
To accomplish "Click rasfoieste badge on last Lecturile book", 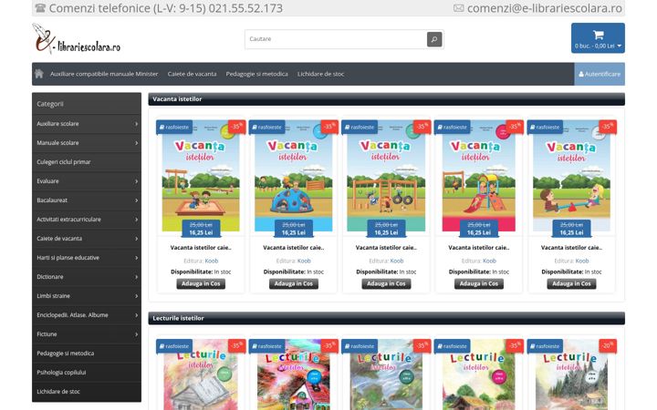I will [545, 346].
